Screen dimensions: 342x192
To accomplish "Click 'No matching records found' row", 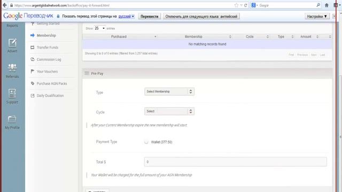I will pyautogui.click(x=207, y=44).
